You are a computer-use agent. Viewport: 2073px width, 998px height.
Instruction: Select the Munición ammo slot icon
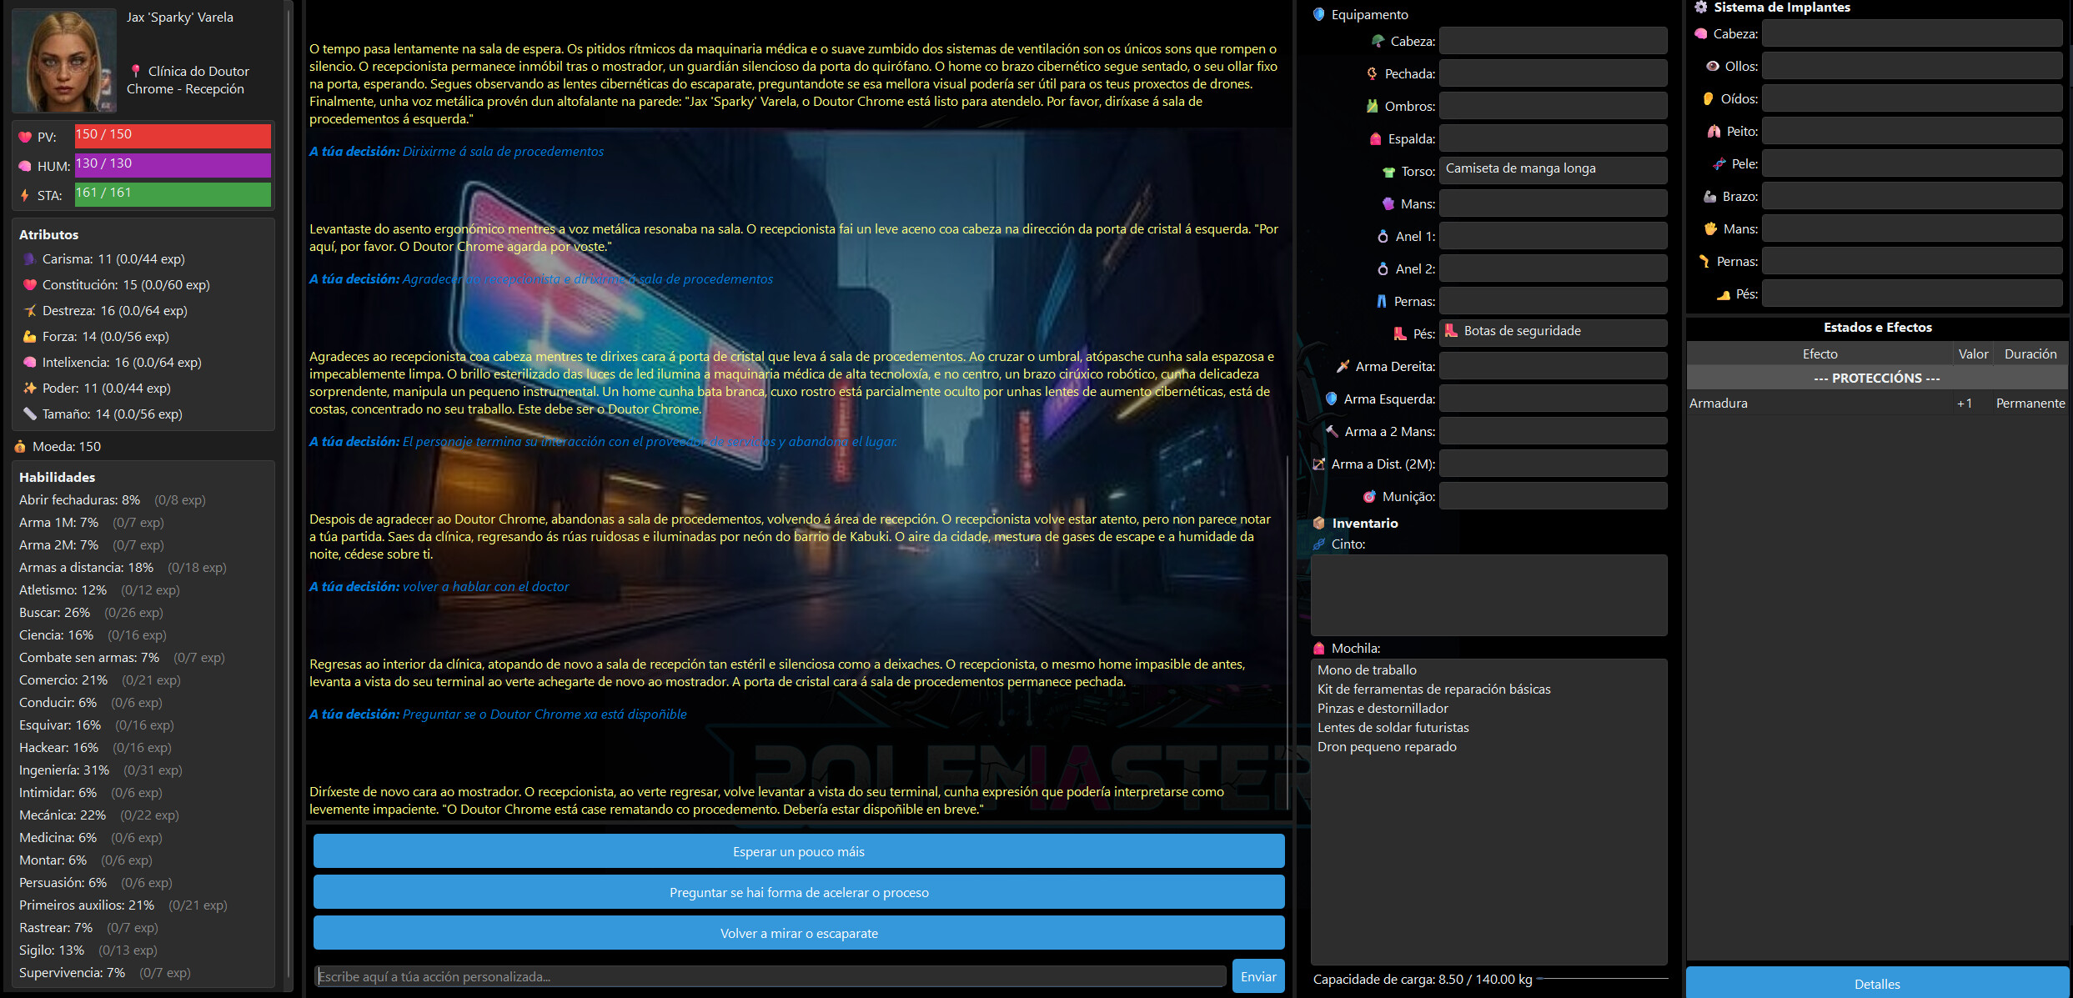1368,496
